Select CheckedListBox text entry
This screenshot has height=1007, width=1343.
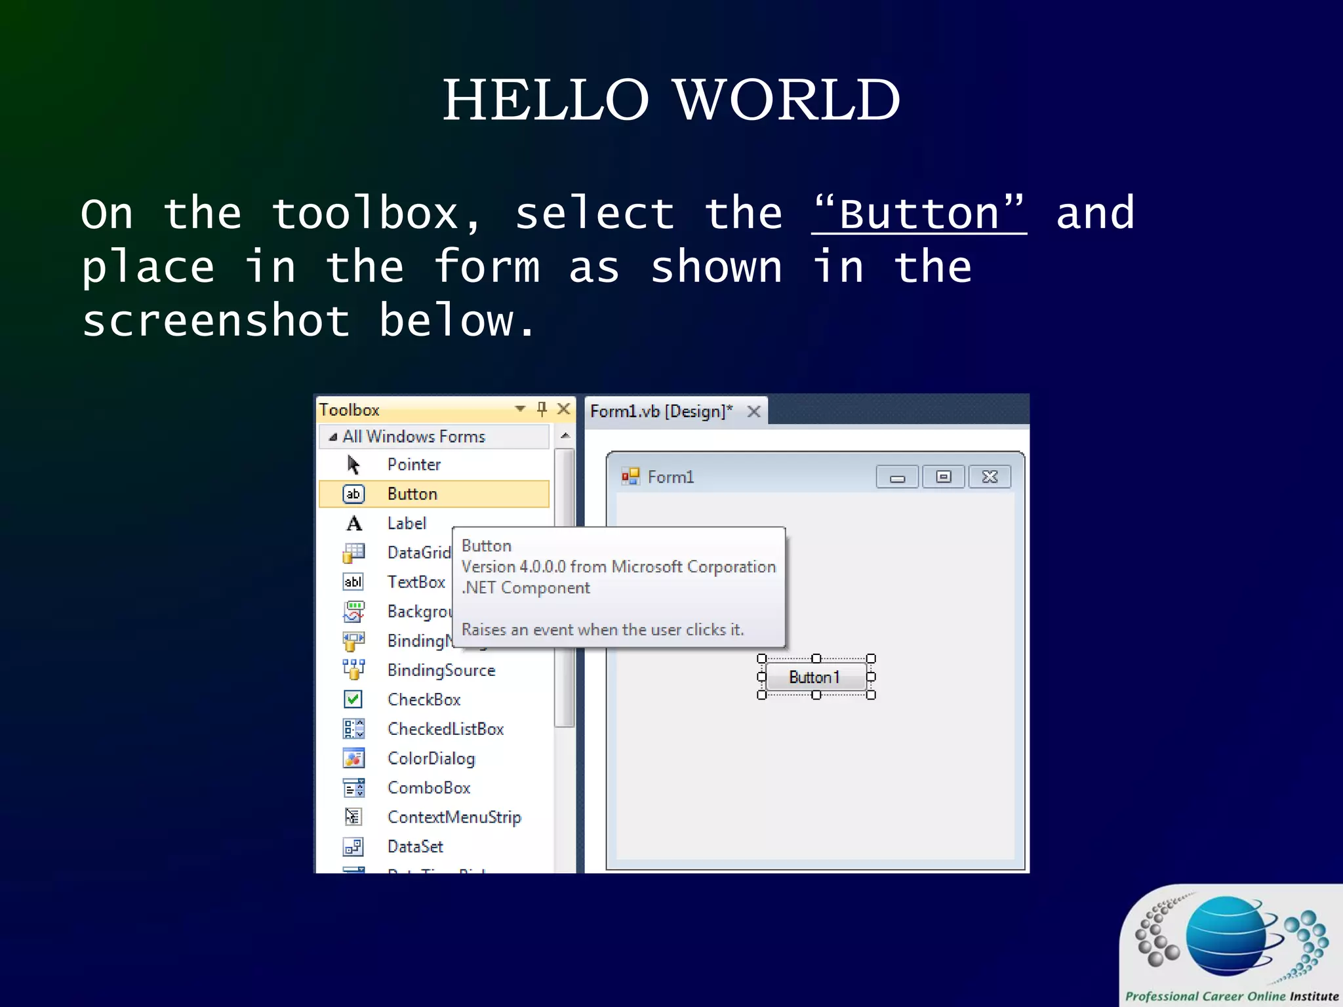tap(445, 729)
